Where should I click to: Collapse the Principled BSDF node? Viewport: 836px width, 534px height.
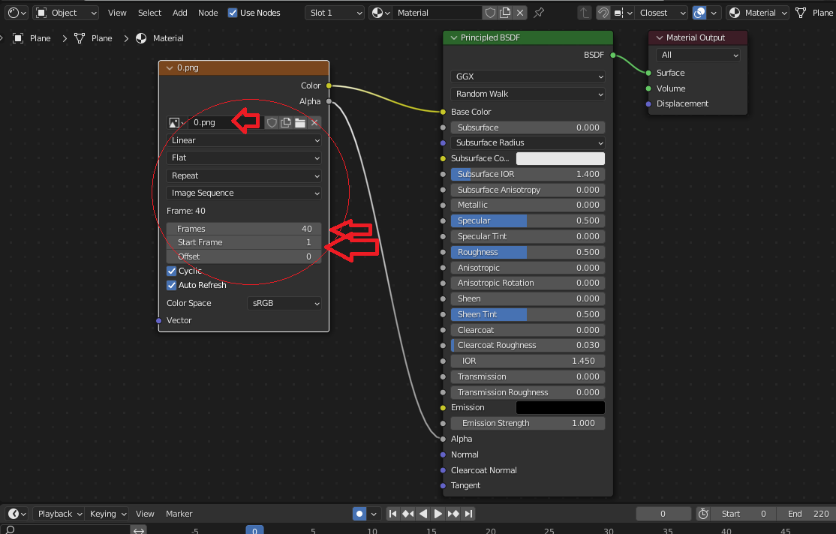coord(454,37)
